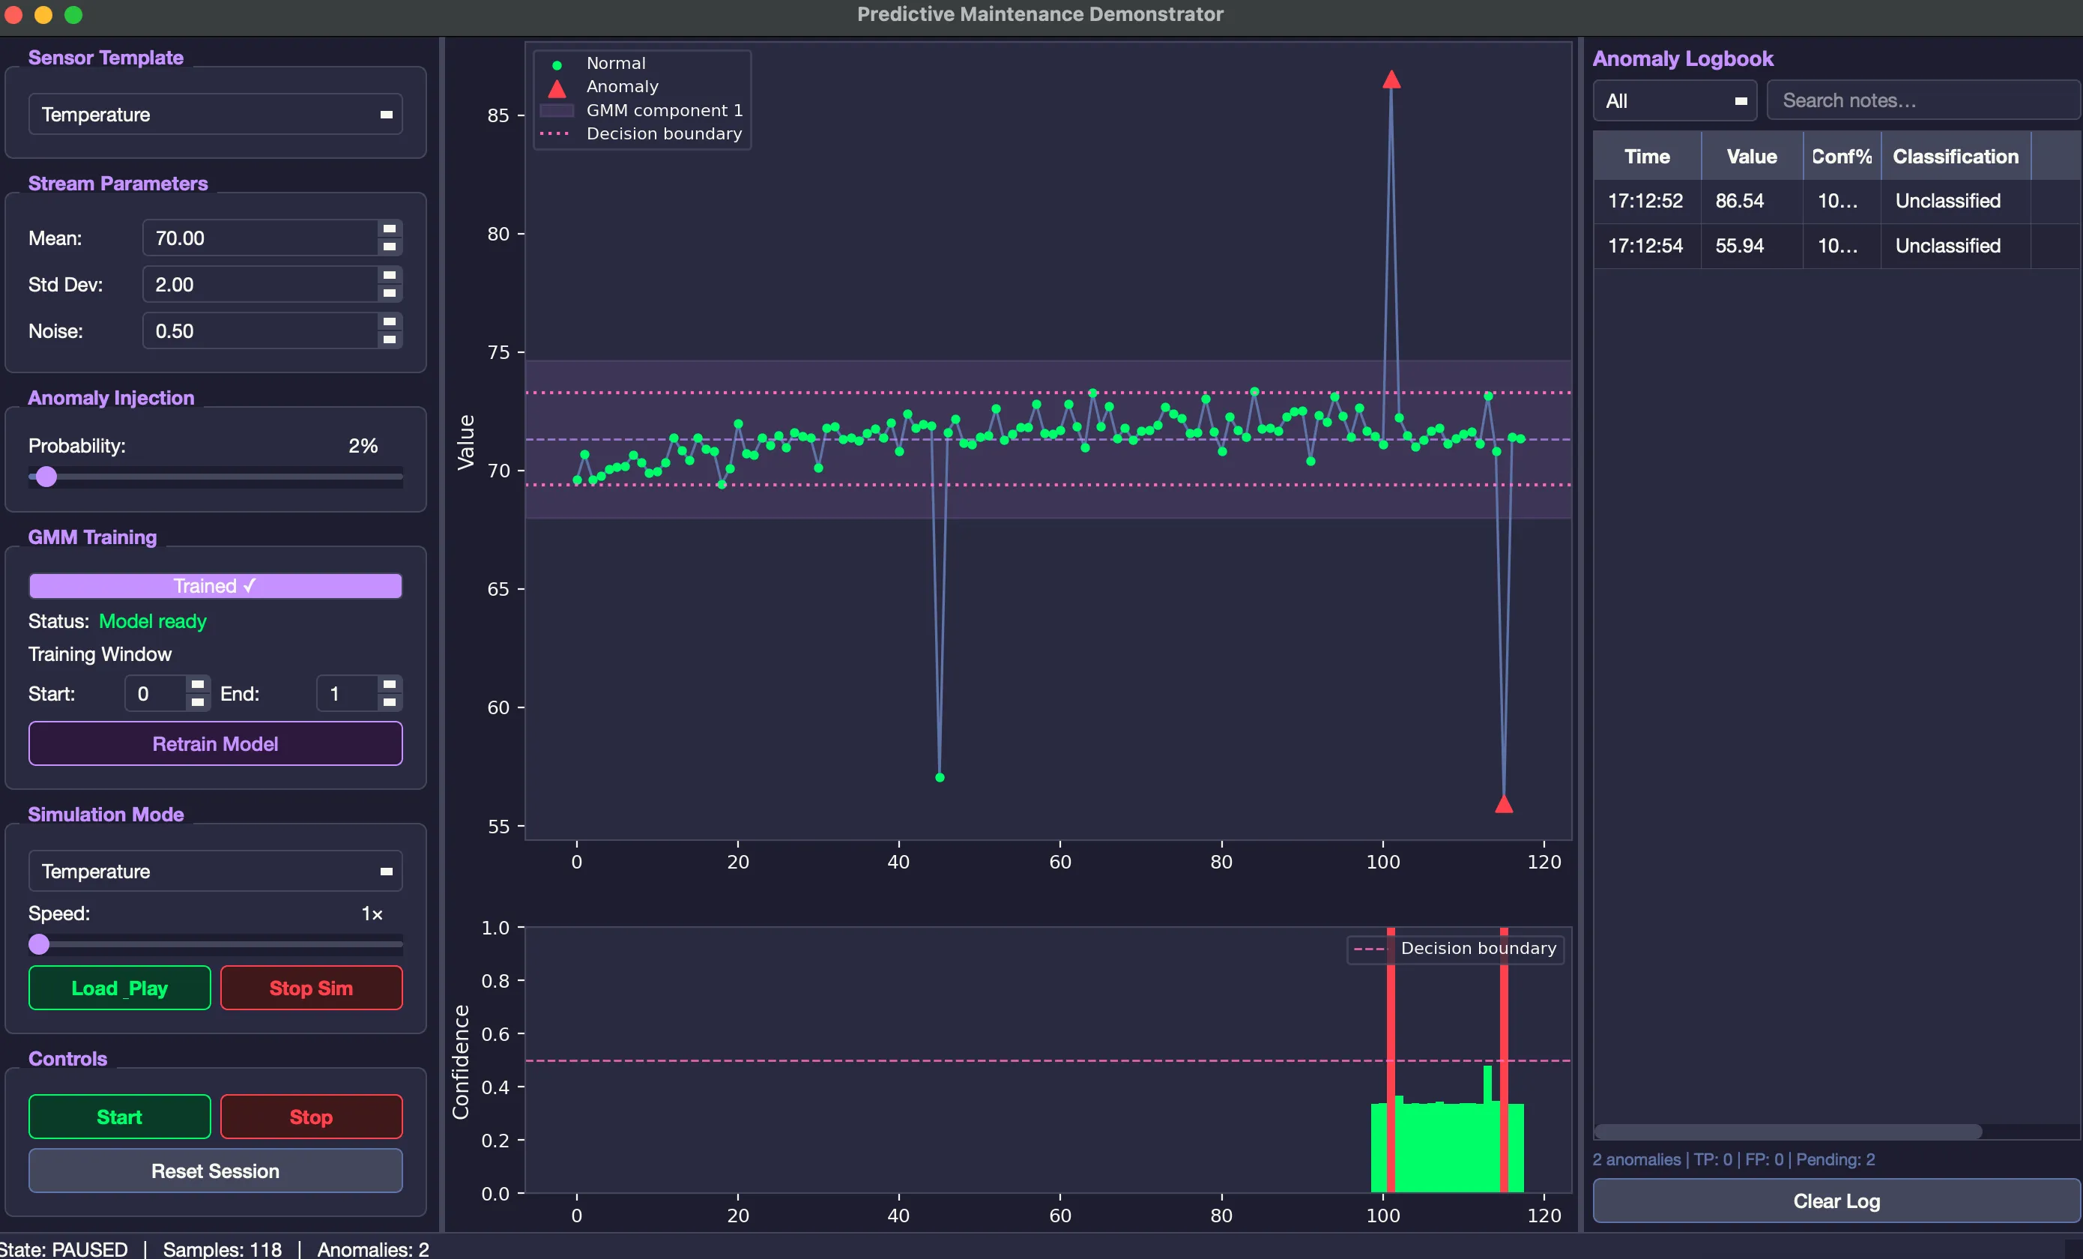Click the training window End field

(x=348, y=693)
